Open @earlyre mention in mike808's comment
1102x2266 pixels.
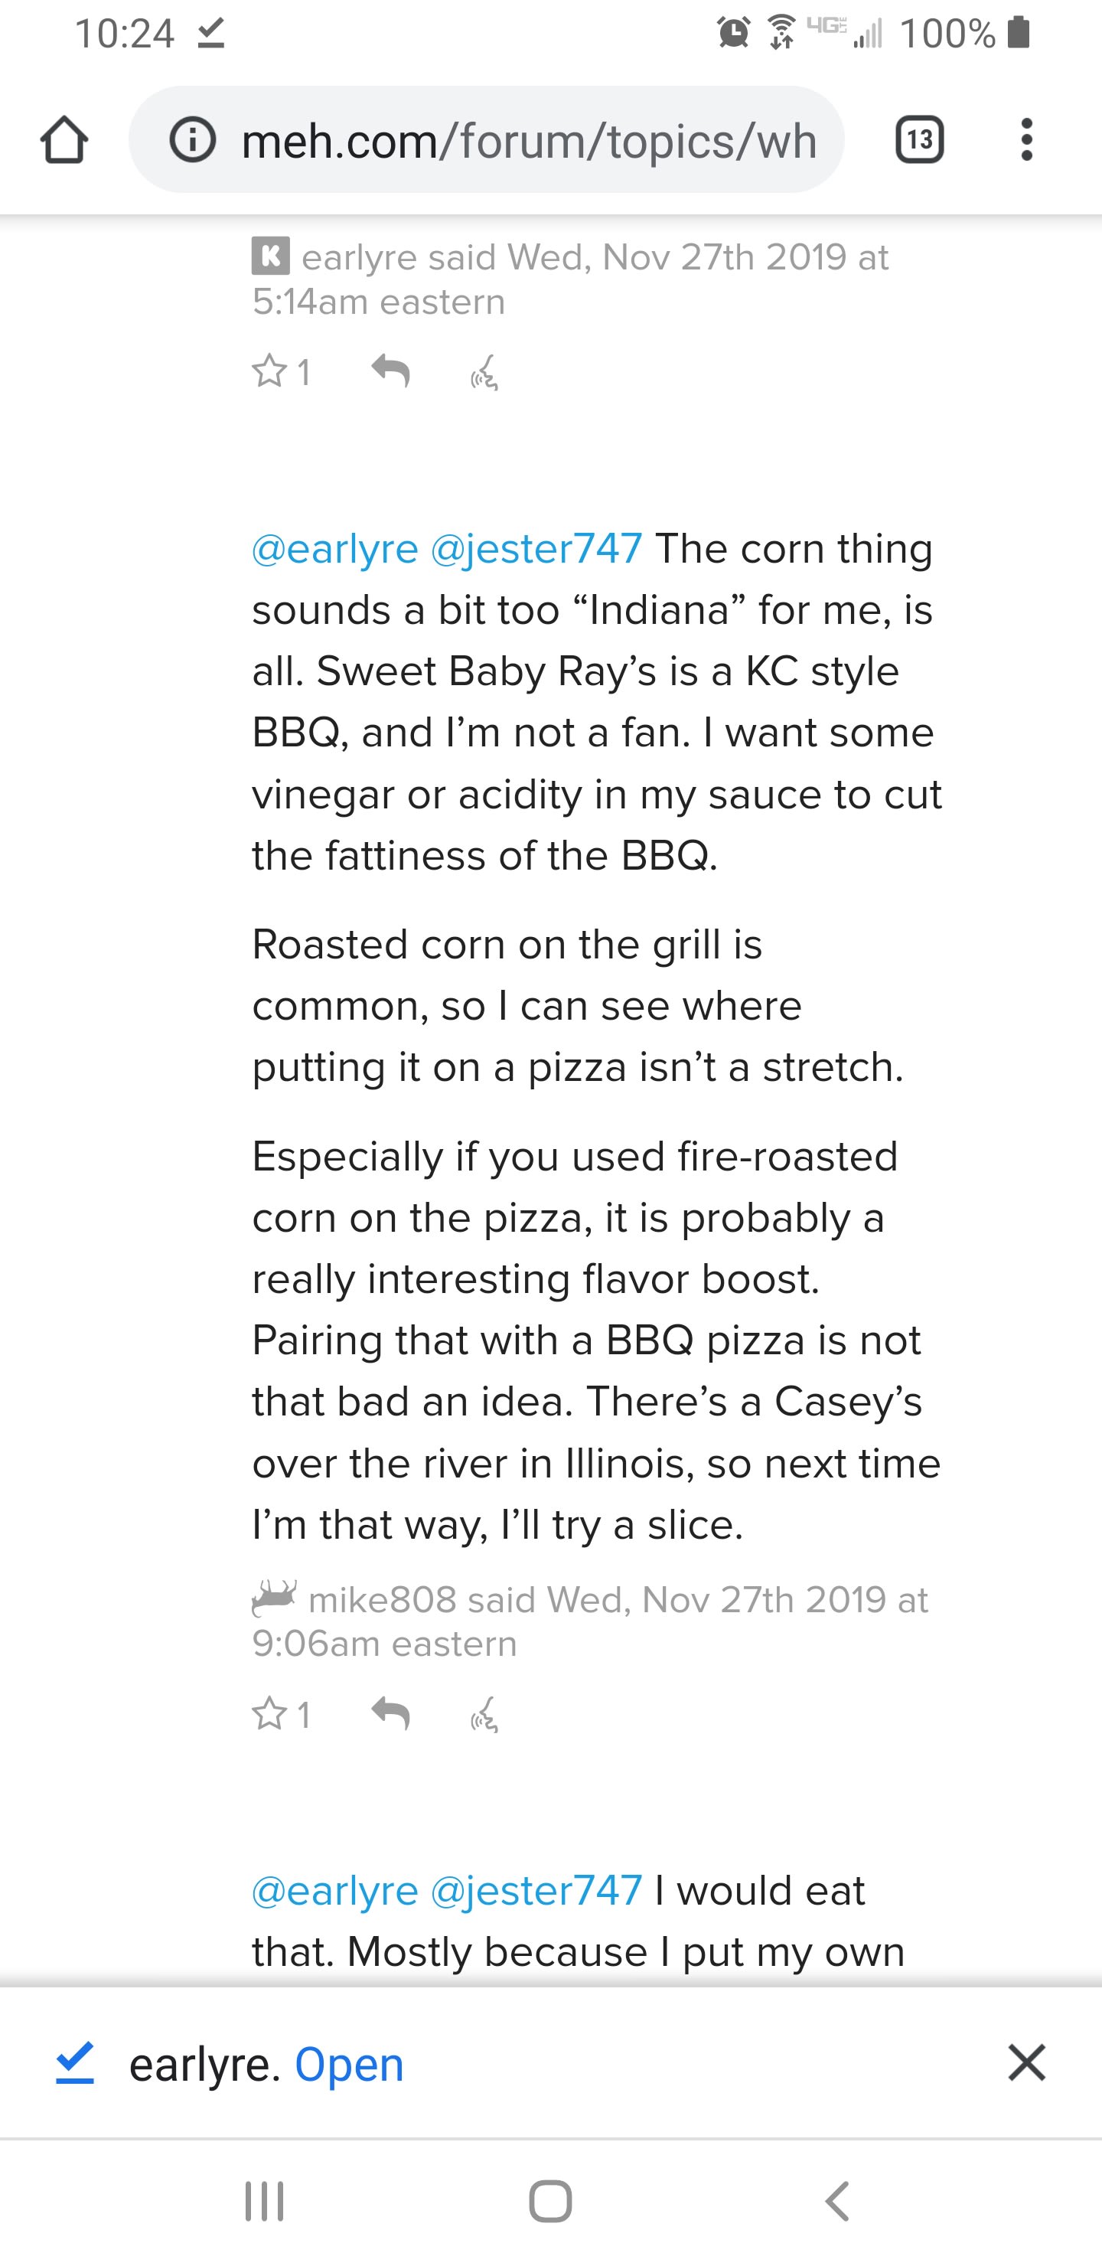click(x=335, y=549)
